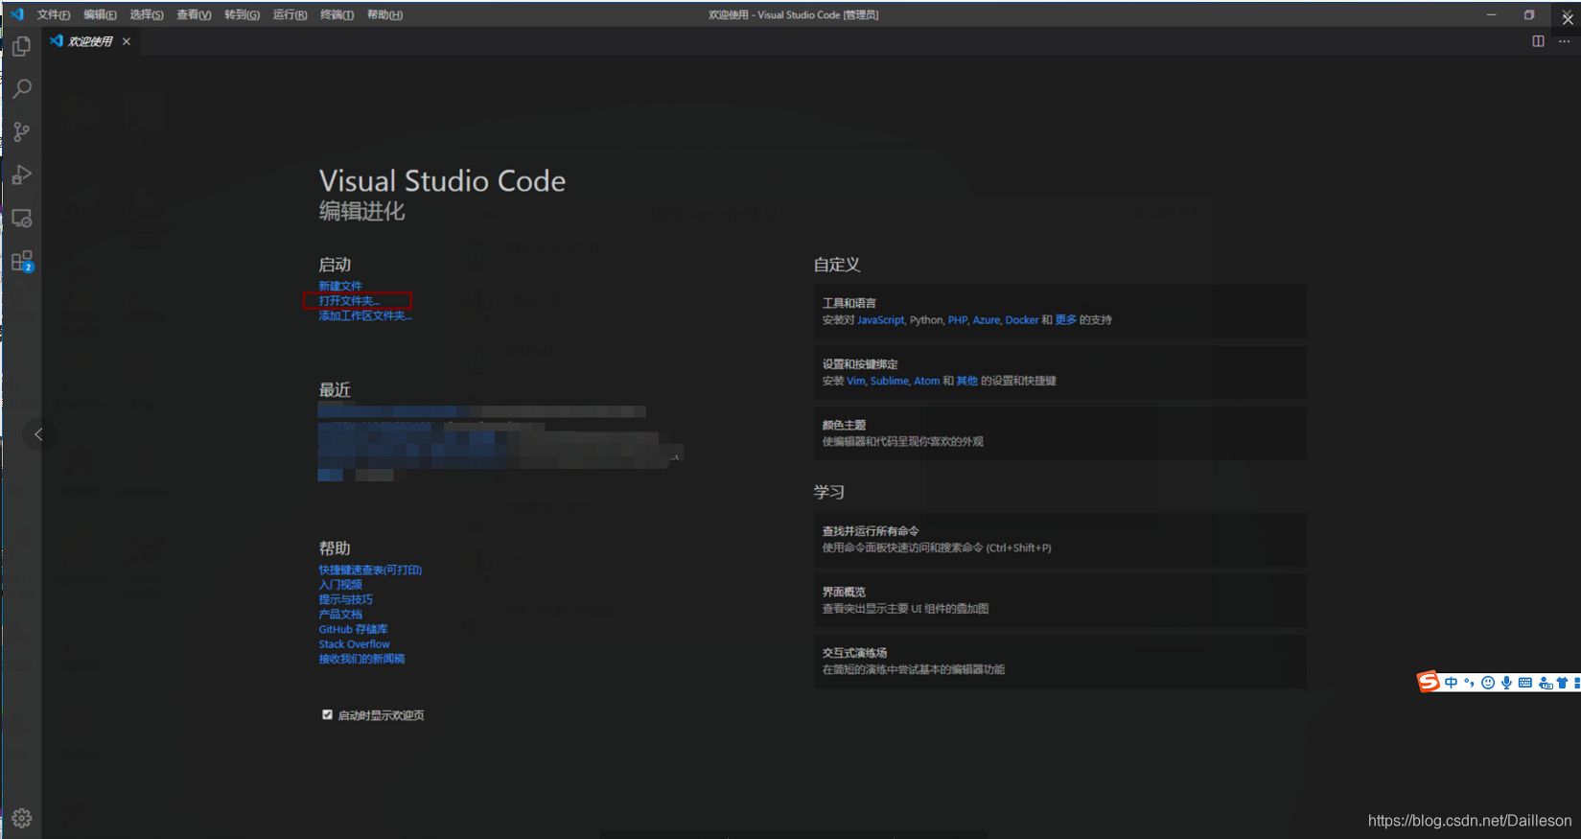Click 添加工作区文件夹... link
1581x839 pixels.
coord(365,315)
